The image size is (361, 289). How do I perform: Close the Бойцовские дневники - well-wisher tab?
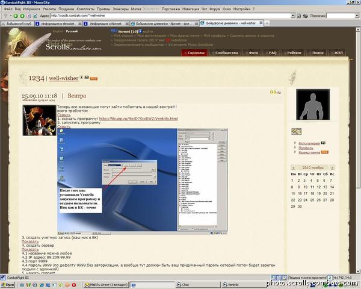click(x=261, y=23)
